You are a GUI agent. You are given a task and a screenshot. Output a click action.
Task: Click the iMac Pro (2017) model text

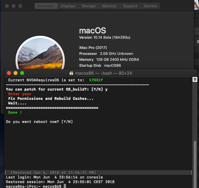(x=93, y=48)
